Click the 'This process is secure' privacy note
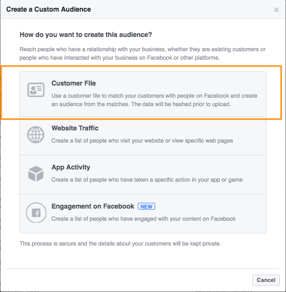This screenshot has height=292, width=286. (x=120, y=243)
